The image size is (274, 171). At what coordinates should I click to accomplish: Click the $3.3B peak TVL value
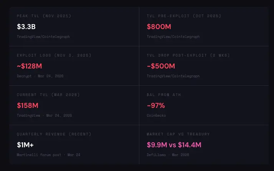click(x=26, y=27)
